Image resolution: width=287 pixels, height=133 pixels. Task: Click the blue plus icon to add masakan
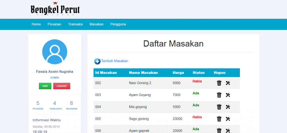coord(97,61)
